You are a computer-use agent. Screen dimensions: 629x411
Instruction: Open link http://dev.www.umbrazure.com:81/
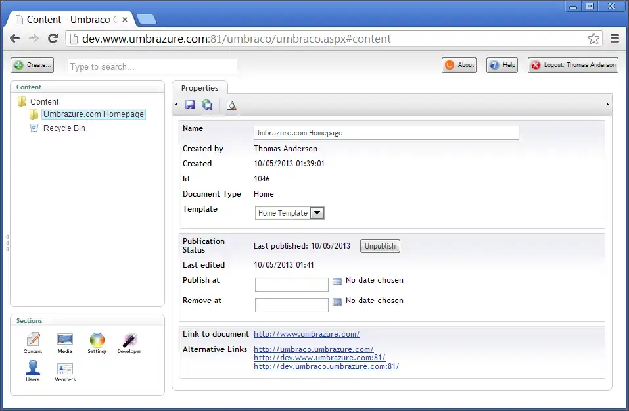(319, 358)
